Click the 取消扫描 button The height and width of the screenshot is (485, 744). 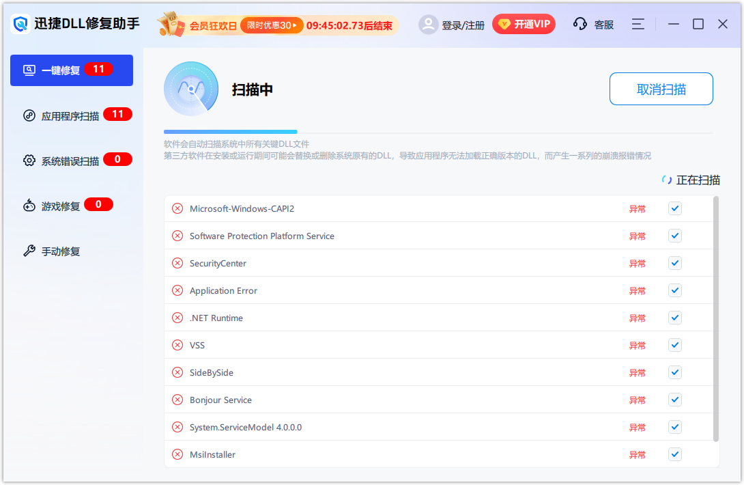pos(661,89)
